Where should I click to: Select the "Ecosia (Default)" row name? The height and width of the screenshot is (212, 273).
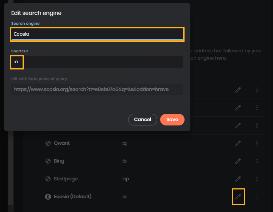72,196
